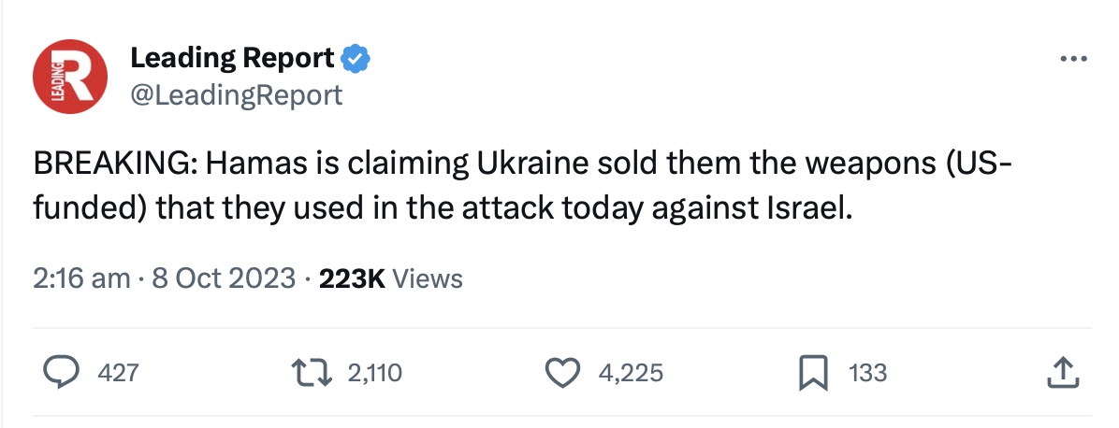Click the BREAKING tweet text body
1119x428 pixels.
tap(522, 185)
